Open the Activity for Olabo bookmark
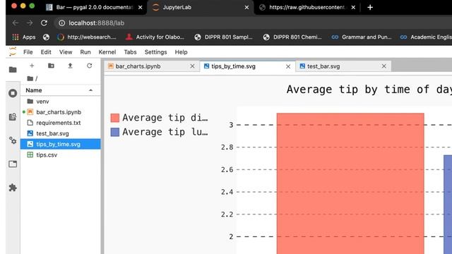Viewport: 452px width, 254px height. pyautogui.click(x=155, y=37)
